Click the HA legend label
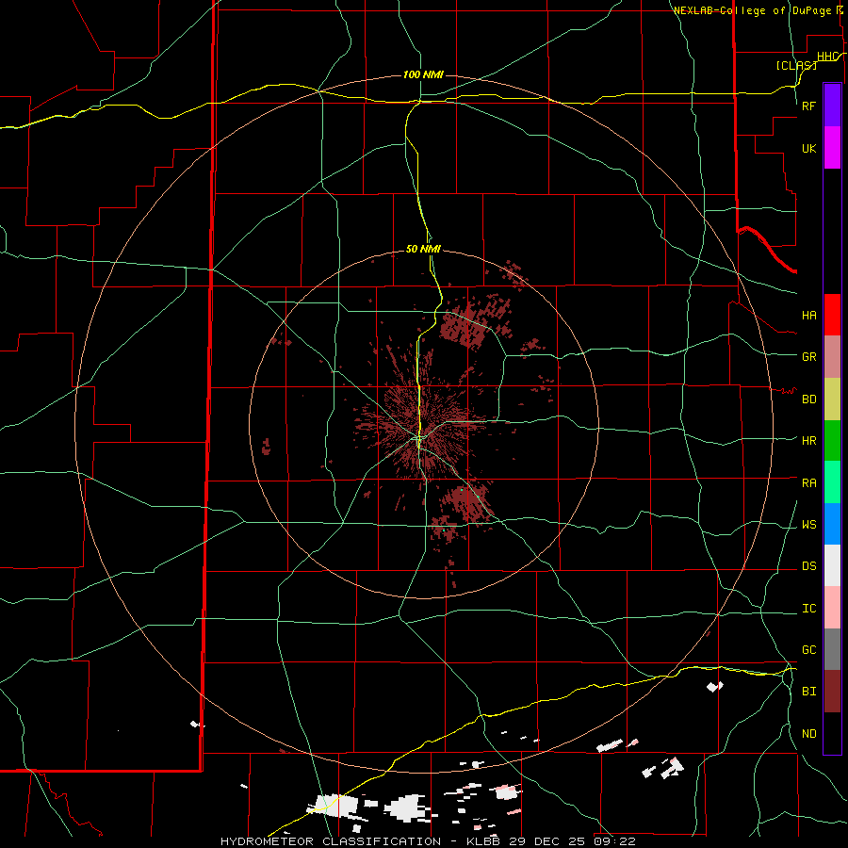The width and height of the screenshot is (848, 848). coord(809,315)
